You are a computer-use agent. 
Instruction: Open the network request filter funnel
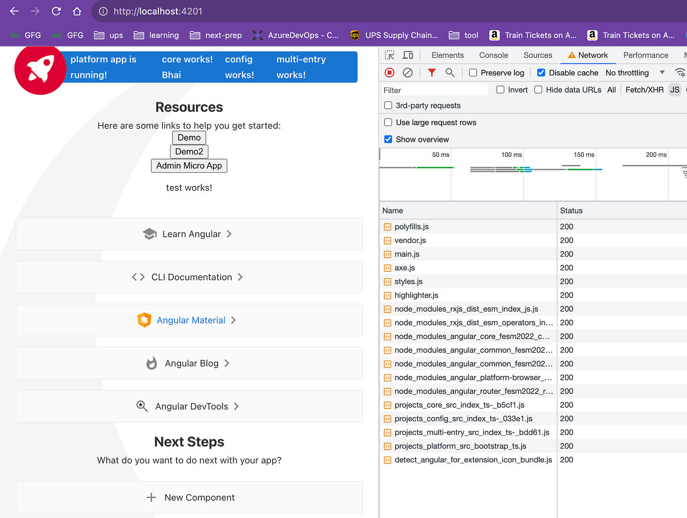click(x=432, y=72)
